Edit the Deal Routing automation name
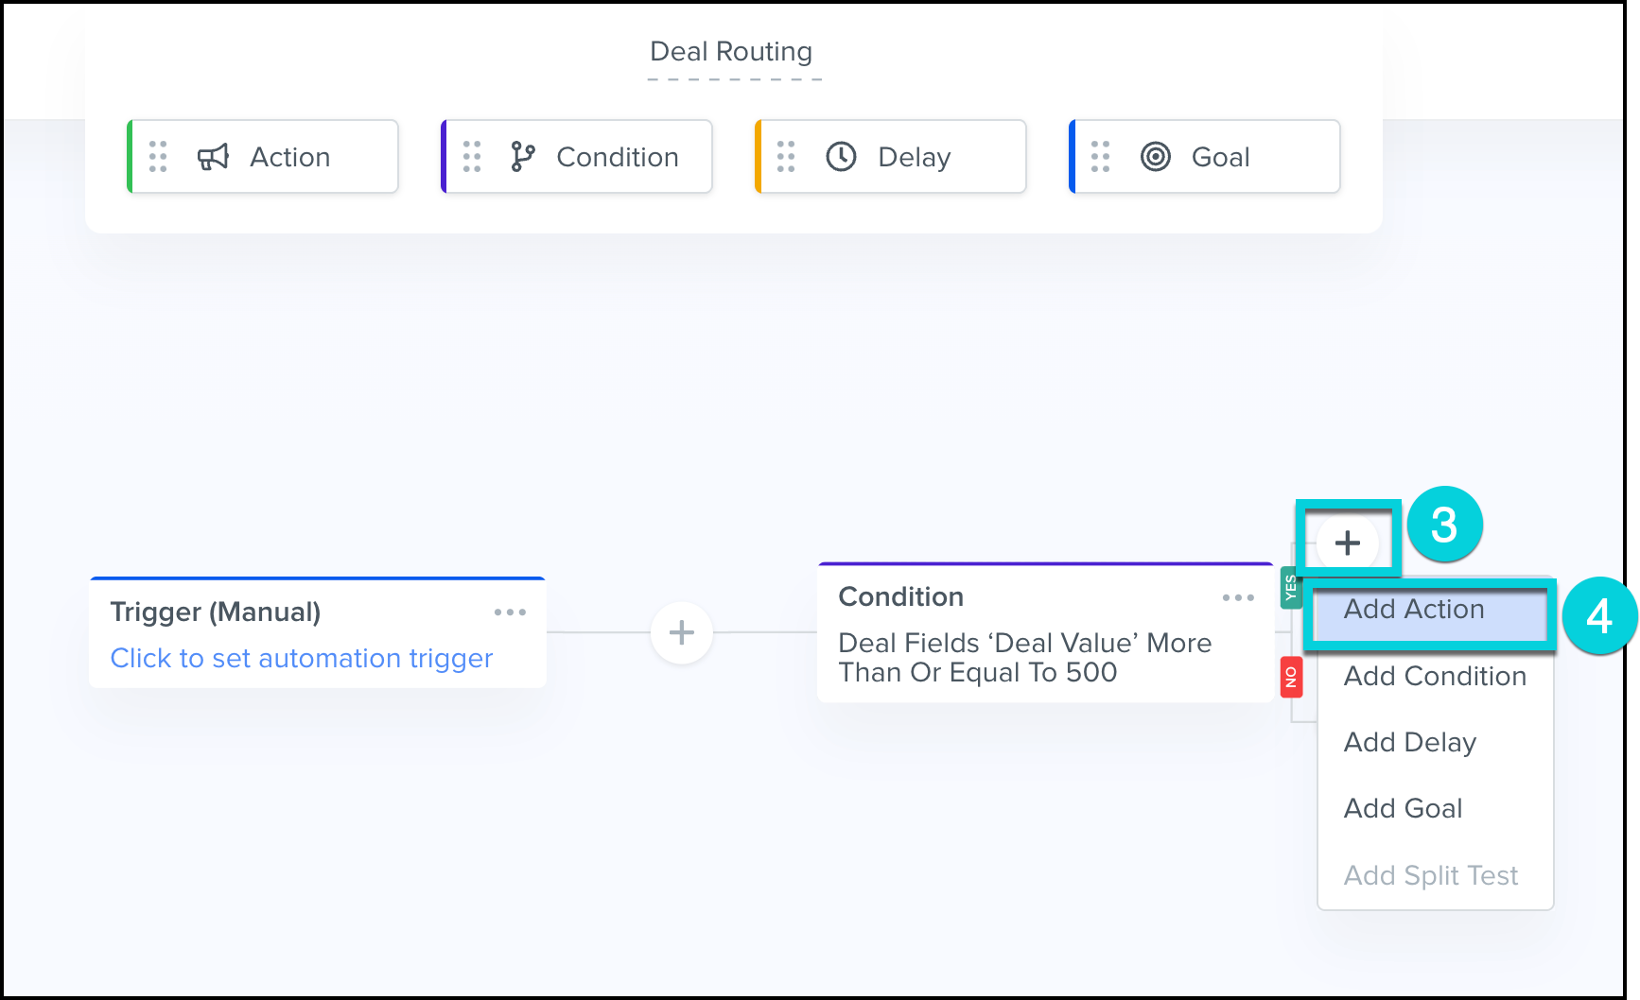 click(x=731, y=52)
